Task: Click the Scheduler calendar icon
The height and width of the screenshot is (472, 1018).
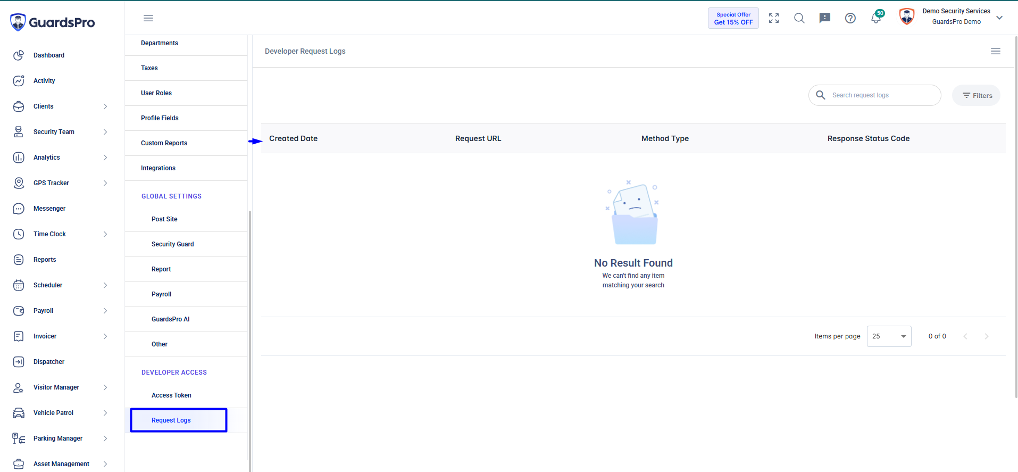Action: 19,285
